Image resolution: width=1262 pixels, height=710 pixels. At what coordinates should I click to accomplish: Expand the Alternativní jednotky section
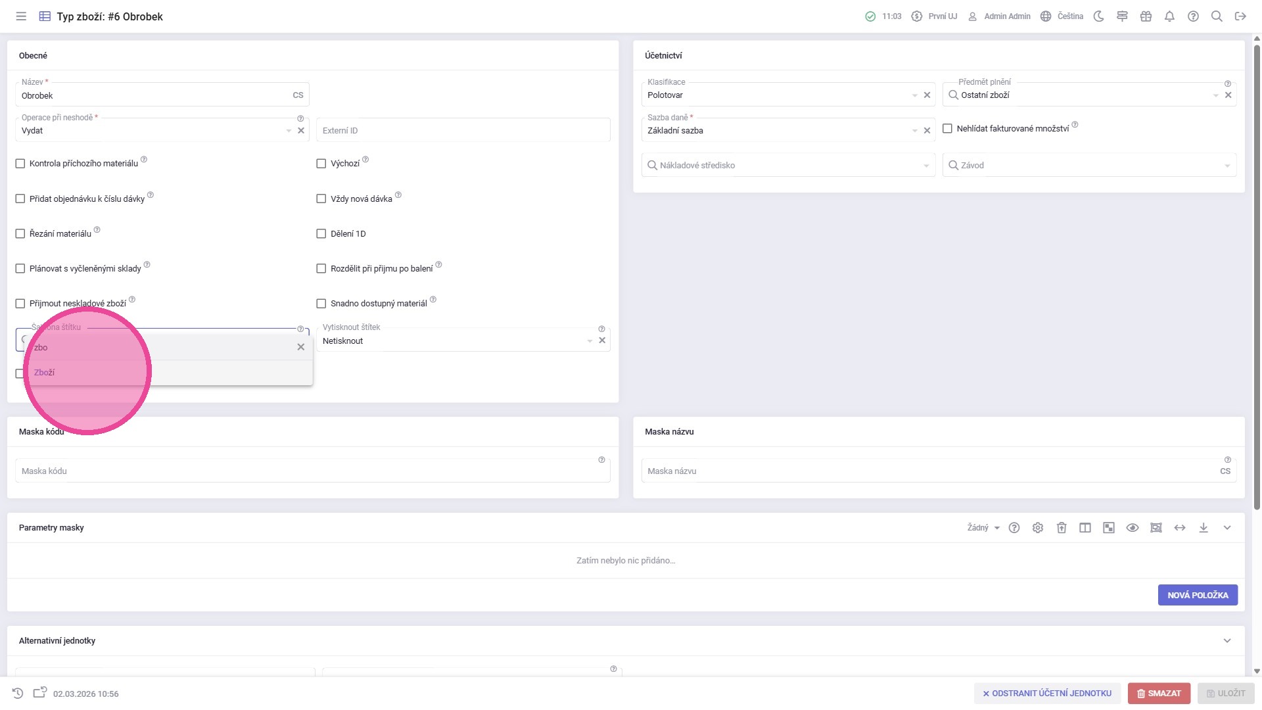(x=1227, y=641)
